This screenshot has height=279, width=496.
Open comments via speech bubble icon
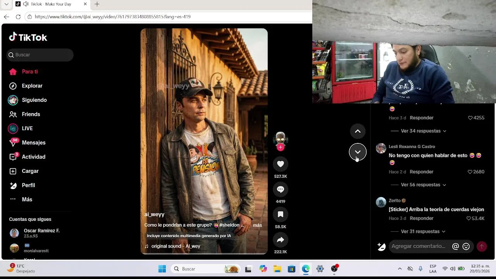pos(281,189)
